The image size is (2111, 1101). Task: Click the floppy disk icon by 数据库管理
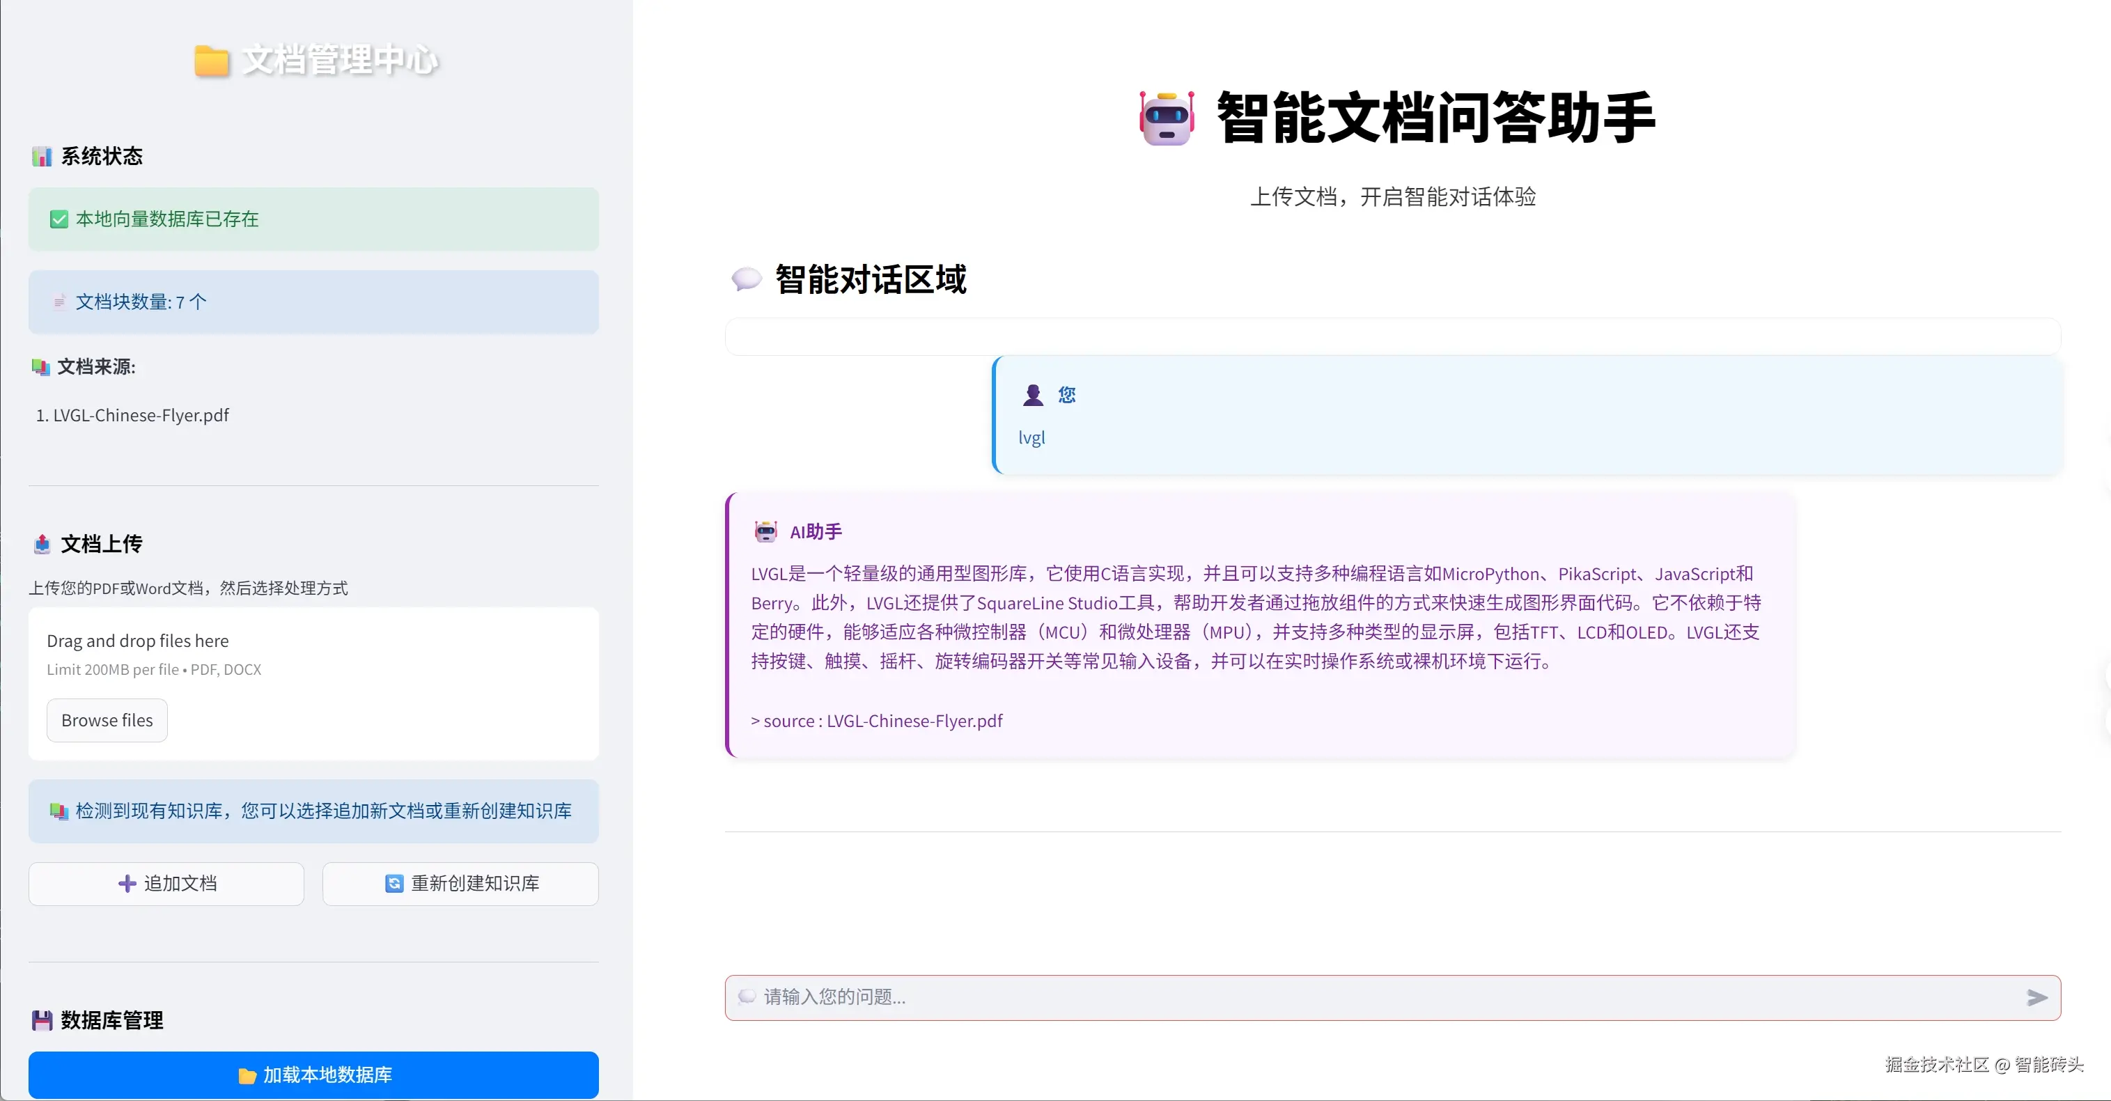[x=42, y=1020]
